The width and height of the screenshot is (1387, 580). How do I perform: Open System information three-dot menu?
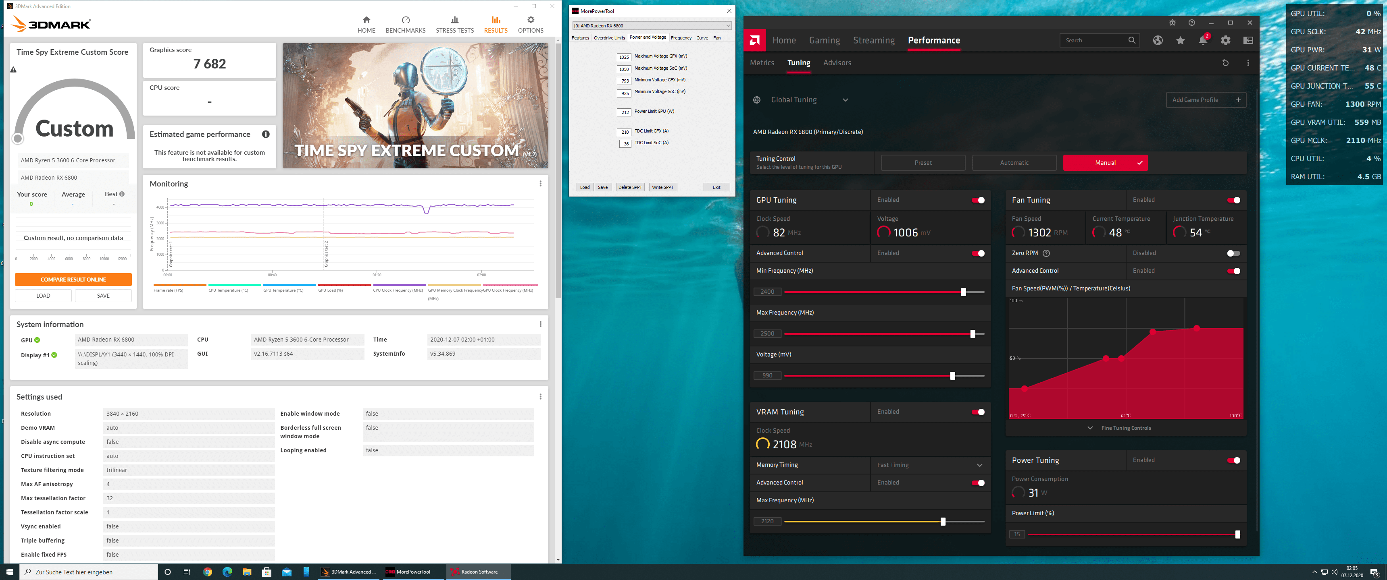(x=540, y=324)
